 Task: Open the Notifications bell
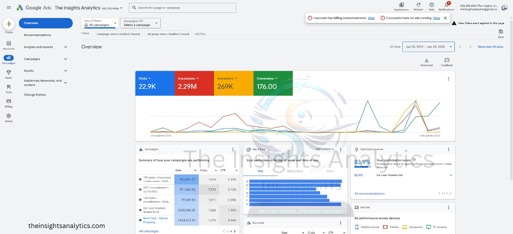(446, 5)
